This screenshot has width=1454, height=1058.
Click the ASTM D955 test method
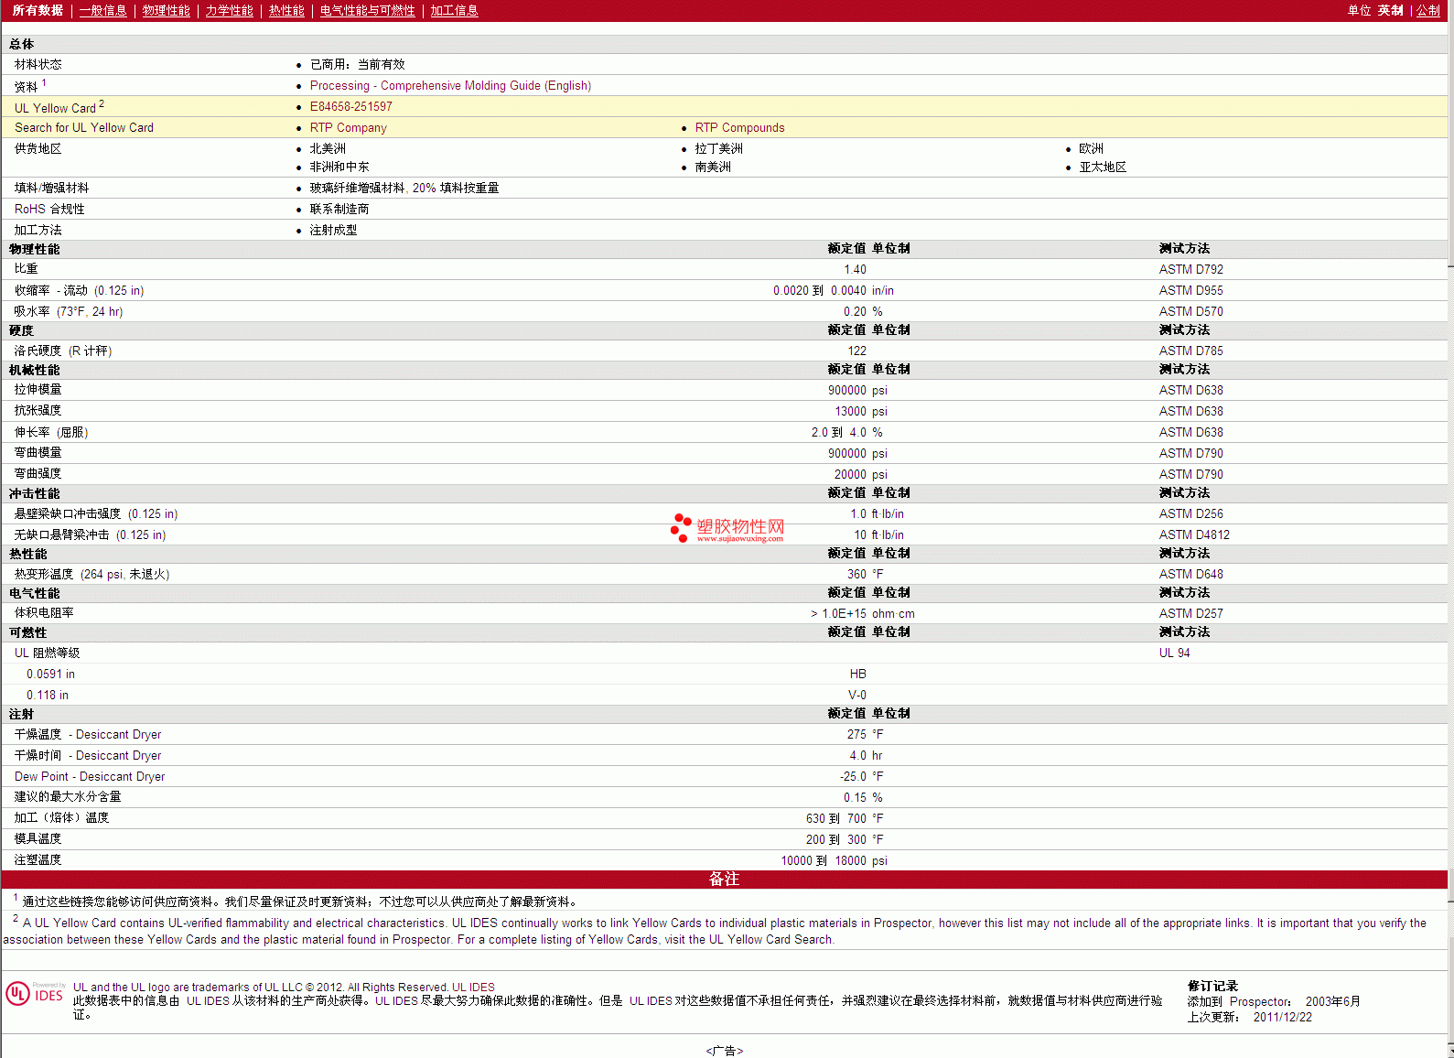tap(1190, 290)
